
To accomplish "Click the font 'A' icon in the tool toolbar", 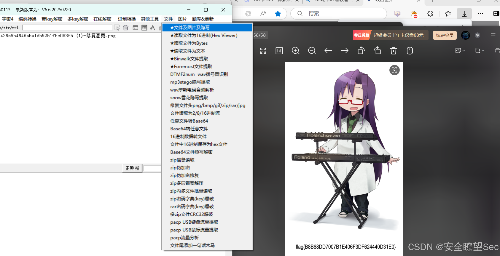I will click(152, 28).
